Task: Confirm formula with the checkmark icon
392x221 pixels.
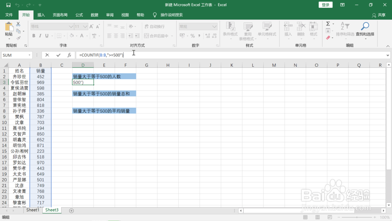Action: coord(58,55)
